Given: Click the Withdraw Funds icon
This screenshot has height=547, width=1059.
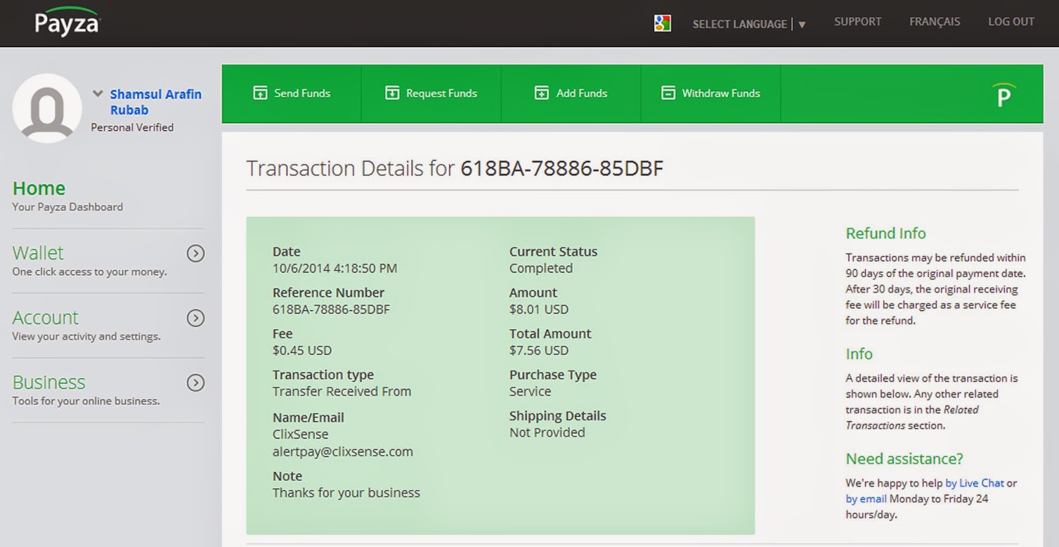Looking at the screenshot, I should click(x=668, y=93).
